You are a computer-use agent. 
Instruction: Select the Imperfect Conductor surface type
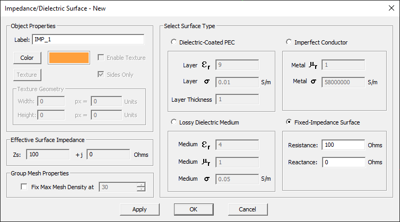(x=289, y=42)
